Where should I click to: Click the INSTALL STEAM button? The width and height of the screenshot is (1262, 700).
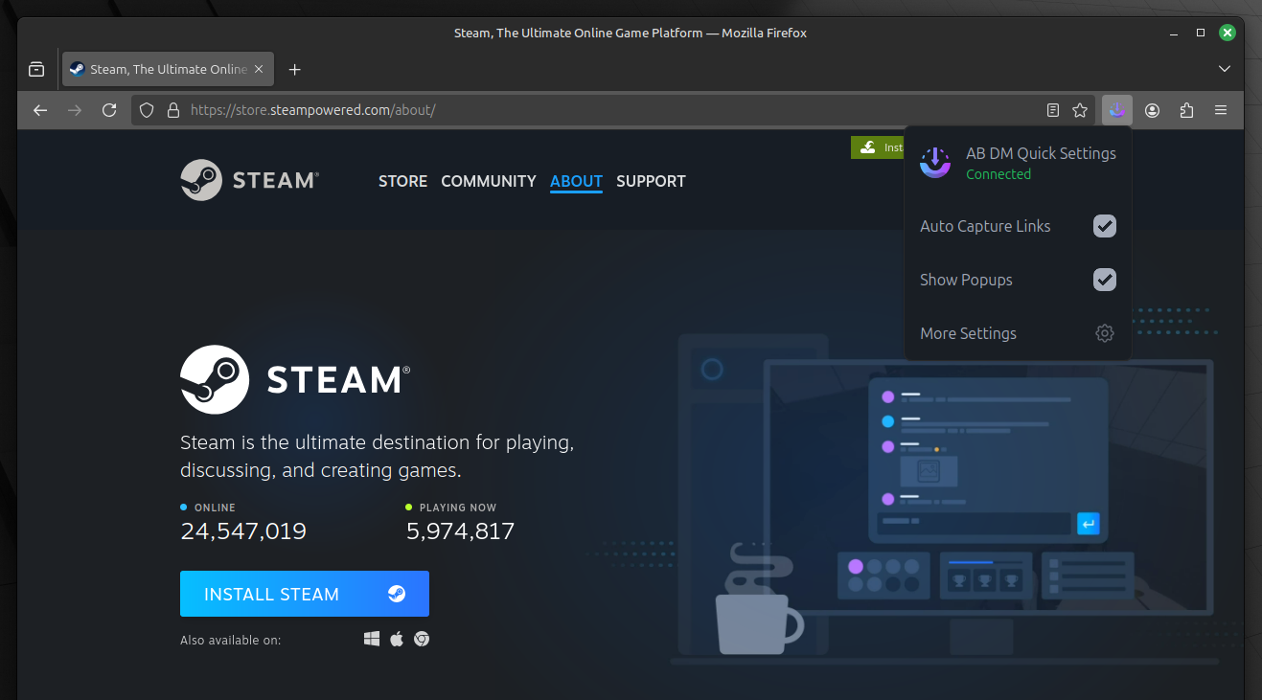(304, 594)
